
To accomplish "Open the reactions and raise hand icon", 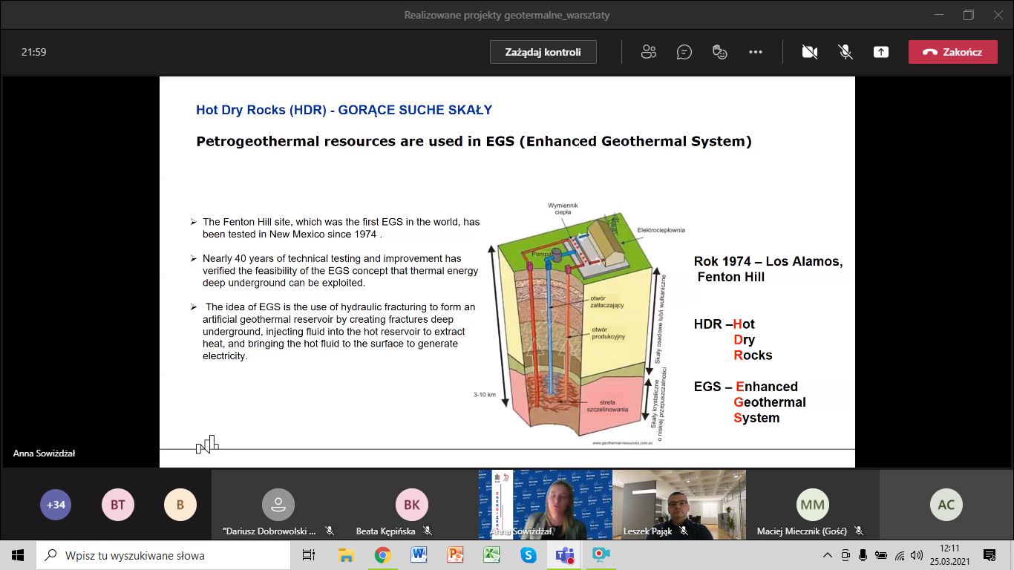I will click(719, 52).
